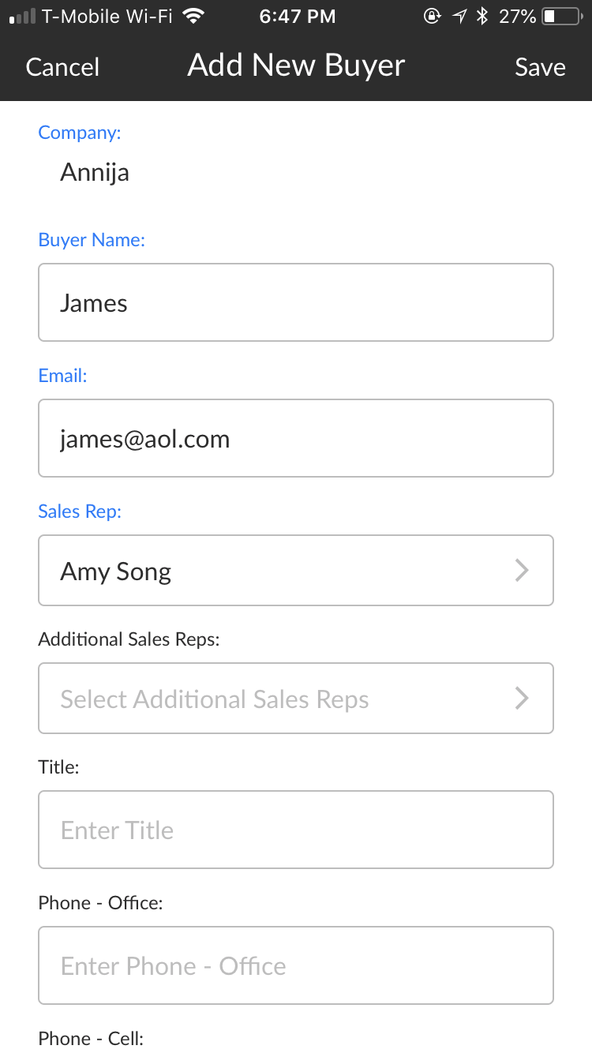Tap the Add New Buyer title
The image size is (592, 1053).
pos(296,66)
